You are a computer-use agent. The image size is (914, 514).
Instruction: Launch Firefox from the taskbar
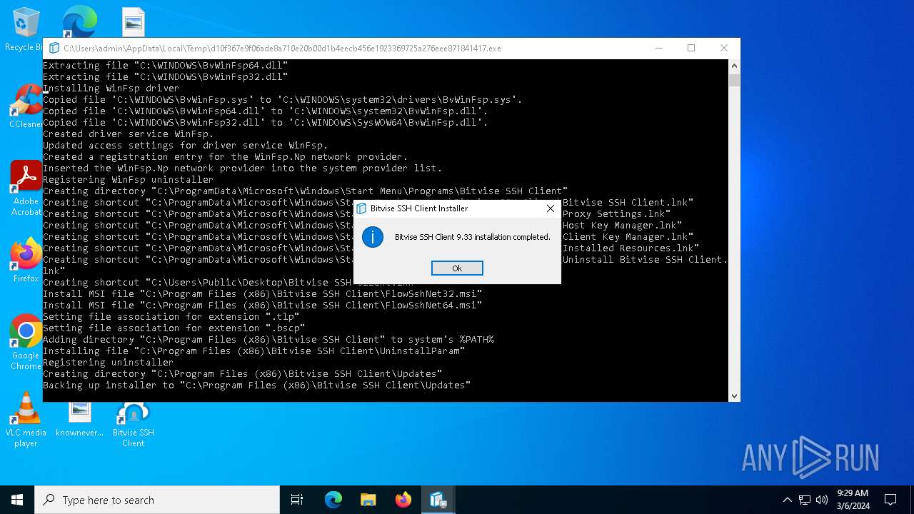click(x=403, y=500)
